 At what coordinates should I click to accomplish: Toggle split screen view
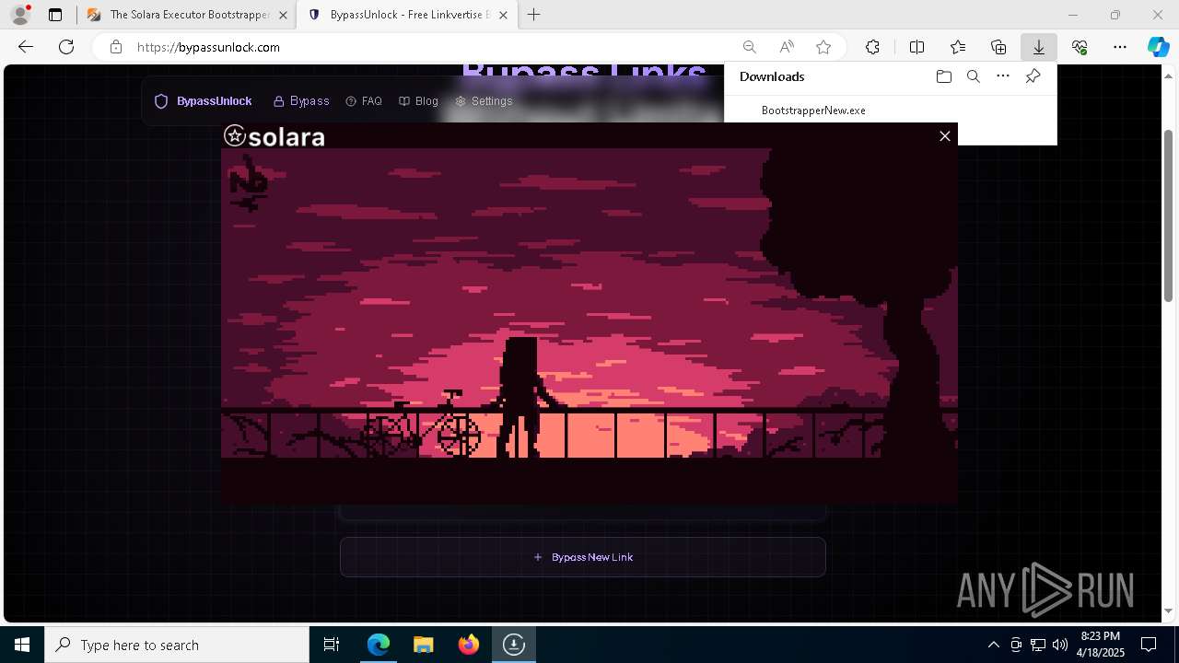[916, 47]
